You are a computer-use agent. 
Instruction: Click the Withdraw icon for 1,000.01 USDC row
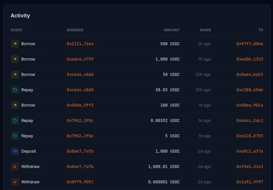click(15, 166)
